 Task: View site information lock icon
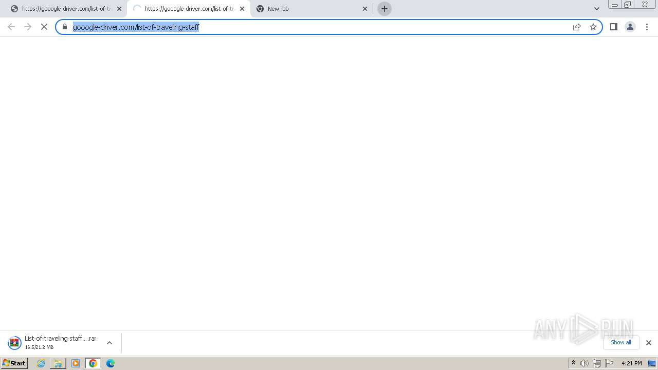[65, 27]
